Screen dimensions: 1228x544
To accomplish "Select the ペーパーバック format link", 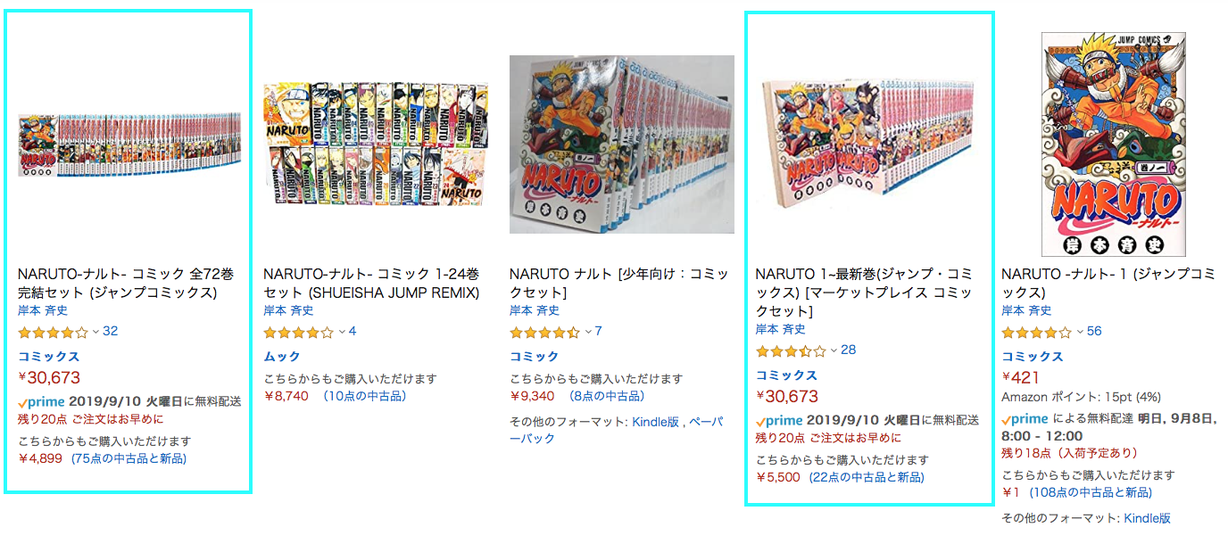I will (617, 430).
